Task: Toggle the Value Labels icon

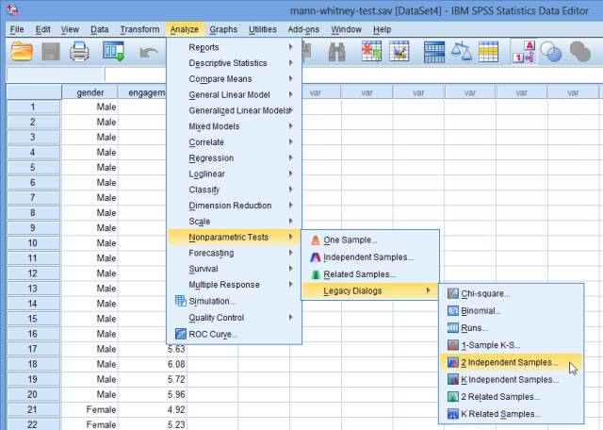Action: coord(524,52)
